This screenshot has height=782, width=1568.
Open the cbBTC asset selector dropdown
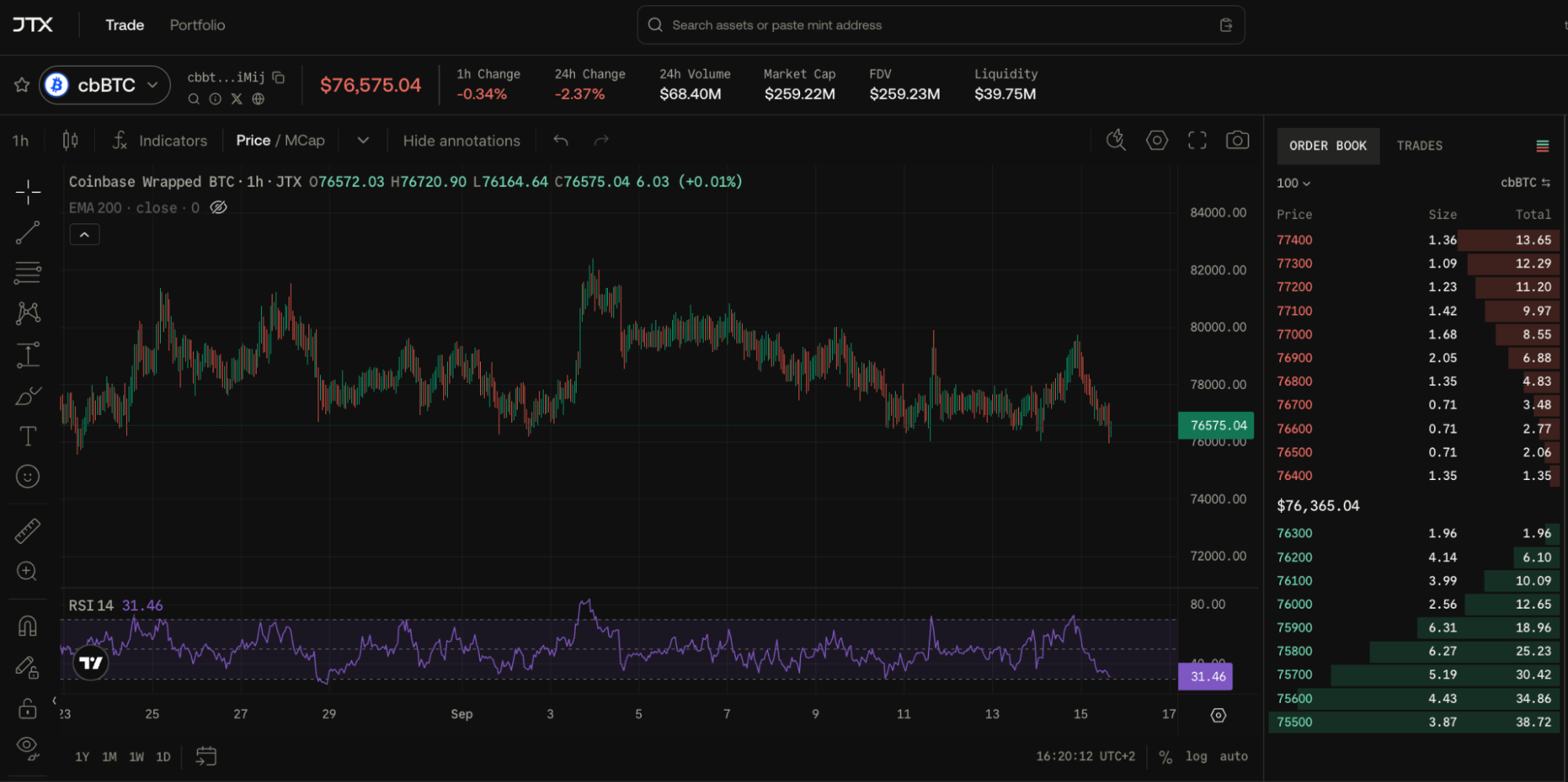coord(105,85)
